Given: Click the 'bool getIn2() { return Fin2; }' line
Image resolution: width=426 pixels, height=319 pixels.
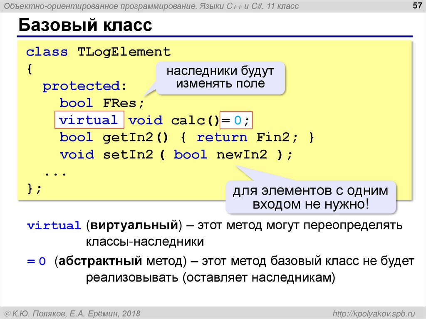Looking at the screenshot, I should (187, 137).
